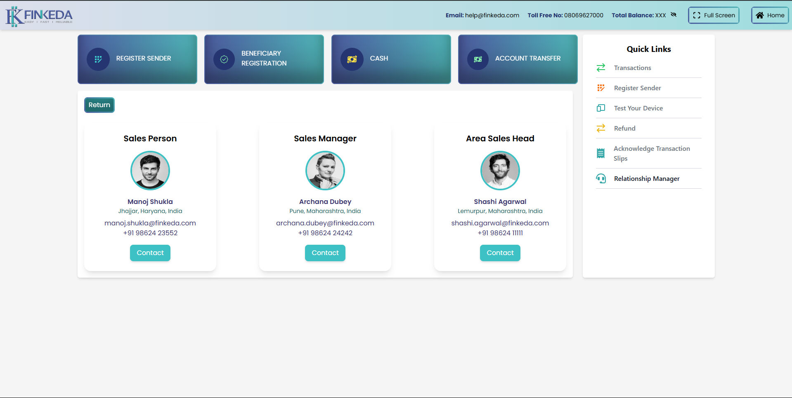Click the Full Screen expand icon
The width and height of the screenshot is (792, 398).
pos(697,15)
